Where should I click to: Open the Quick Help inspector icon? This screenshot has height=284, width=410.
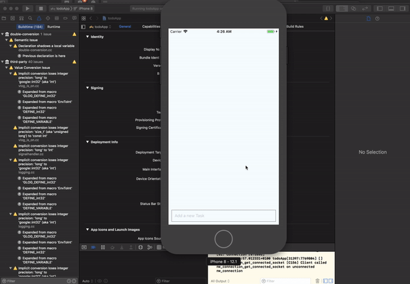click(377, 18)
